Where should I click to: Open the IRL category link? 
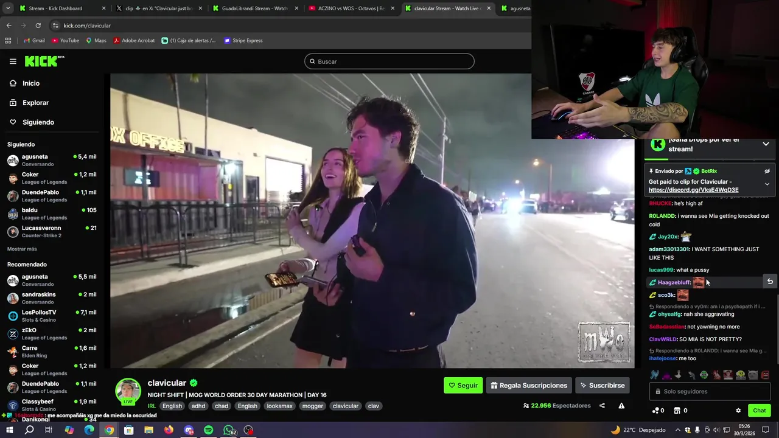[x=152, y=406]
